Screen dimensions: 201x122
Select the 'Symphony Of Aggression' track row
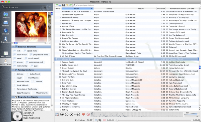coord(126,14)
